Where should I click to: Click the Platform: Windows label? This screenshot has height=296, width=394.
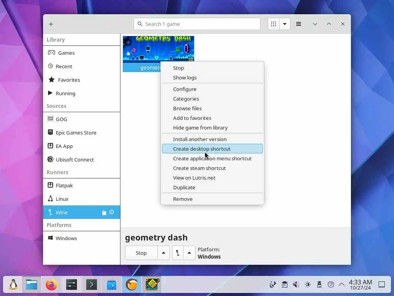pos(209,253)
